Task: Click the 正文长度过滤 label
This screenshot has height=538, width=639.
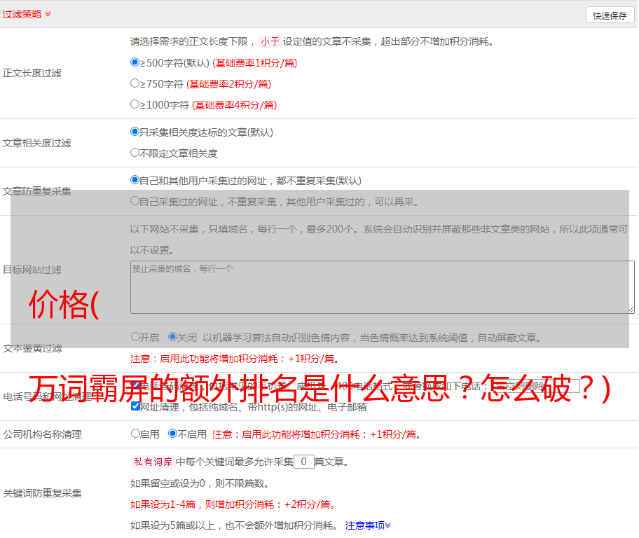Action: click(32, 73)
